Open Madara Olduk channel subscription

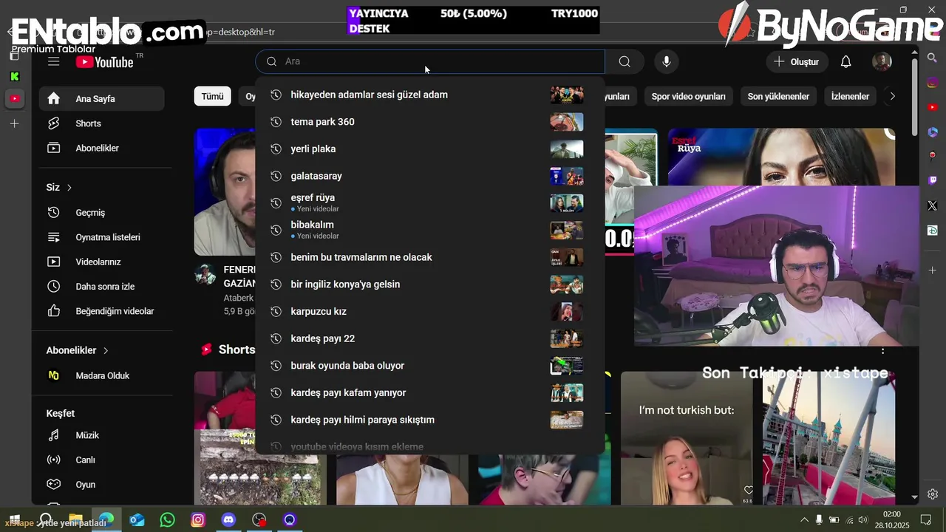point(101,375)
